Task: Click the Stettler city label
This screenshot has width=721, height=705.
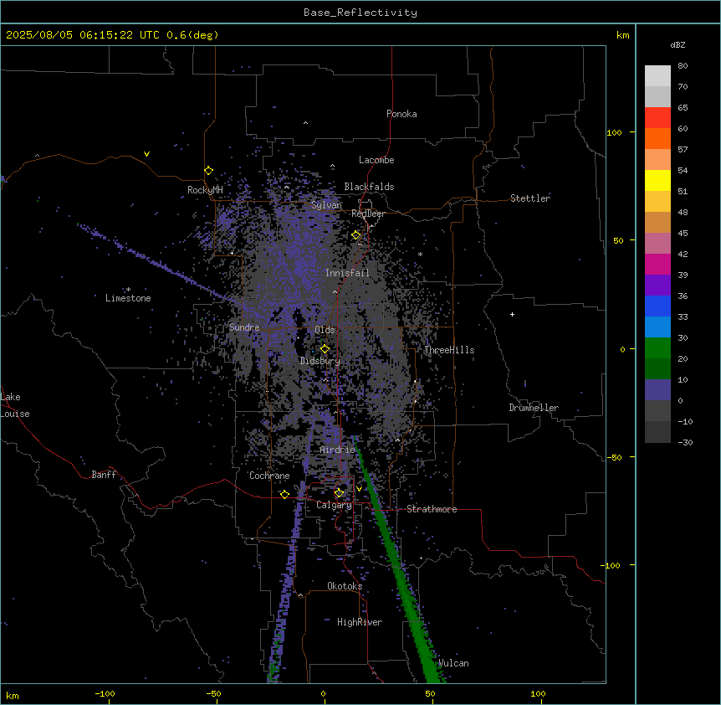Action: click(530, 198)
